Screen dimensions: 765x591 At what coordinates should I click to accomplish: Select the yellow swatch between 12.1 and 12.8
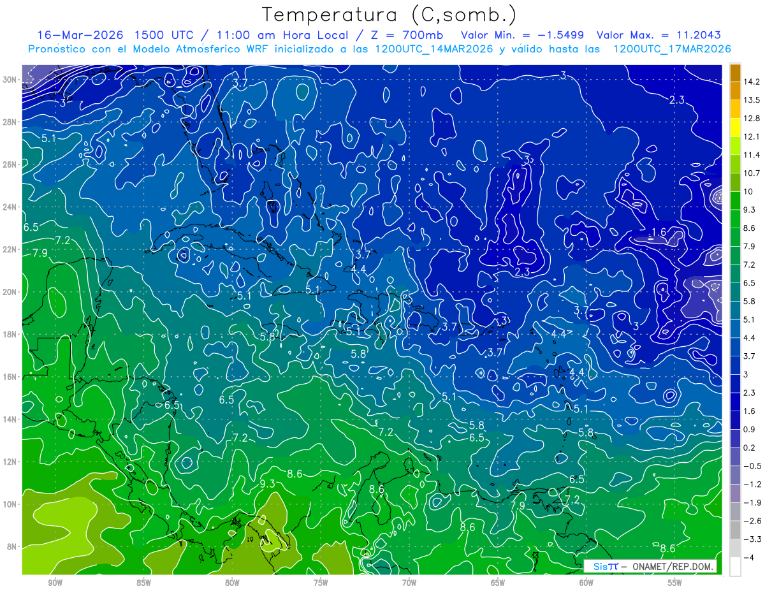coord(735,128)
